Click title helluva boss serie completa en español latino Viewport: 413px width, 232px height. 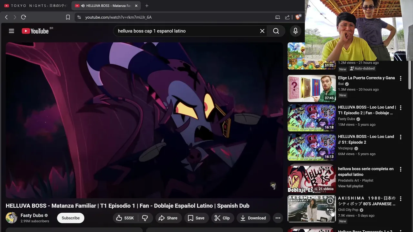pyautogui.click(x=366, y=172)
